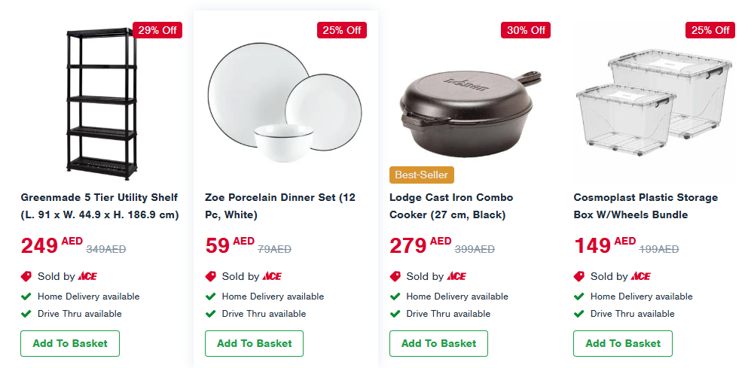Image resolution: width=751 pixels, height=368 pixels.
Task: Click the ACE logo under Zoe Dinner Set
Action: click(x=272, y=276)
